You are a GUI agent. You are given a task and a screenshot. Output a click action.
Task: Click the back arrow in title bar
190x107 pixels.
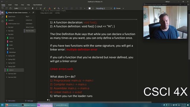pos(2,1)
